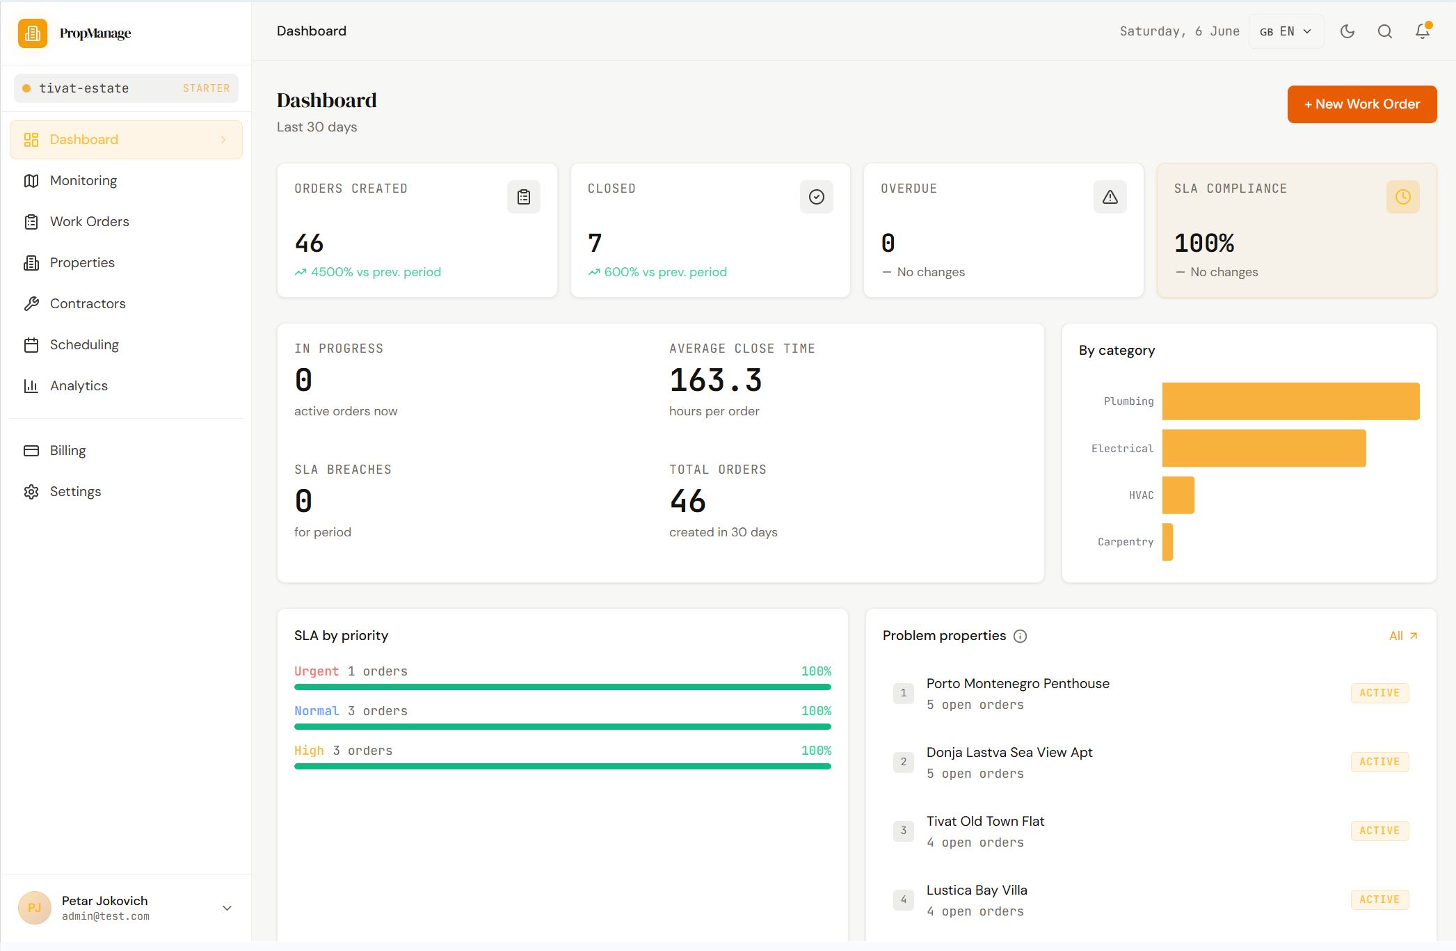The image size is (1456, 951).
Task: Click the STARTER plan badge
Action: (x=206, y=88)
